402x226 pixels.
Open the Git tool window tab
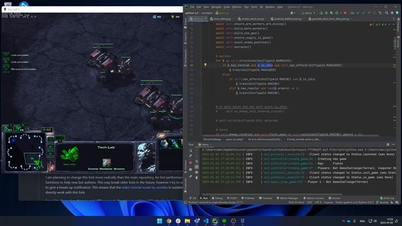click(193, 198)
